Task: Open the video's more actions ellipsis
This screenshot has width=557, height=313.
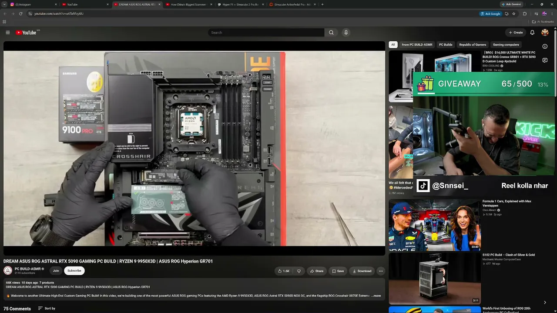Action: 381,271
